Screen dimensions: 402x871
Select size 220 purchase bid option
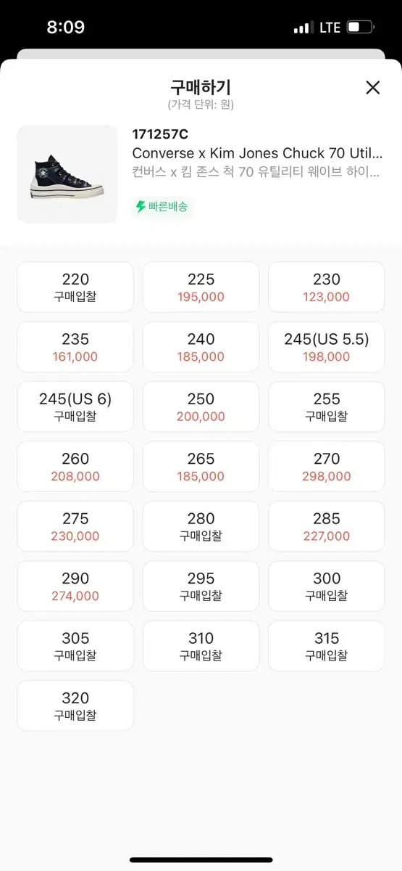[x=75, y=287]
